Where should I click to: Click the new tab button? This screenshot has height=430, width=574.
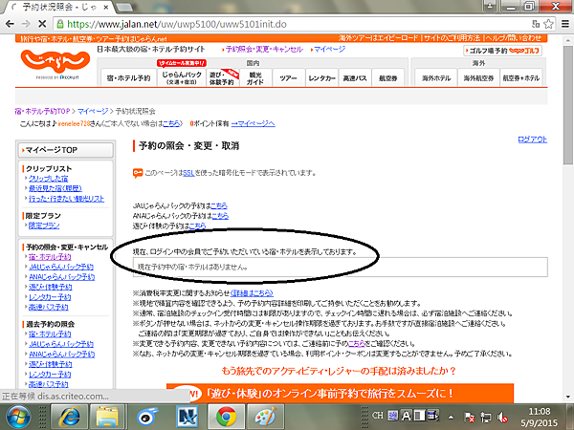(124, 7)
